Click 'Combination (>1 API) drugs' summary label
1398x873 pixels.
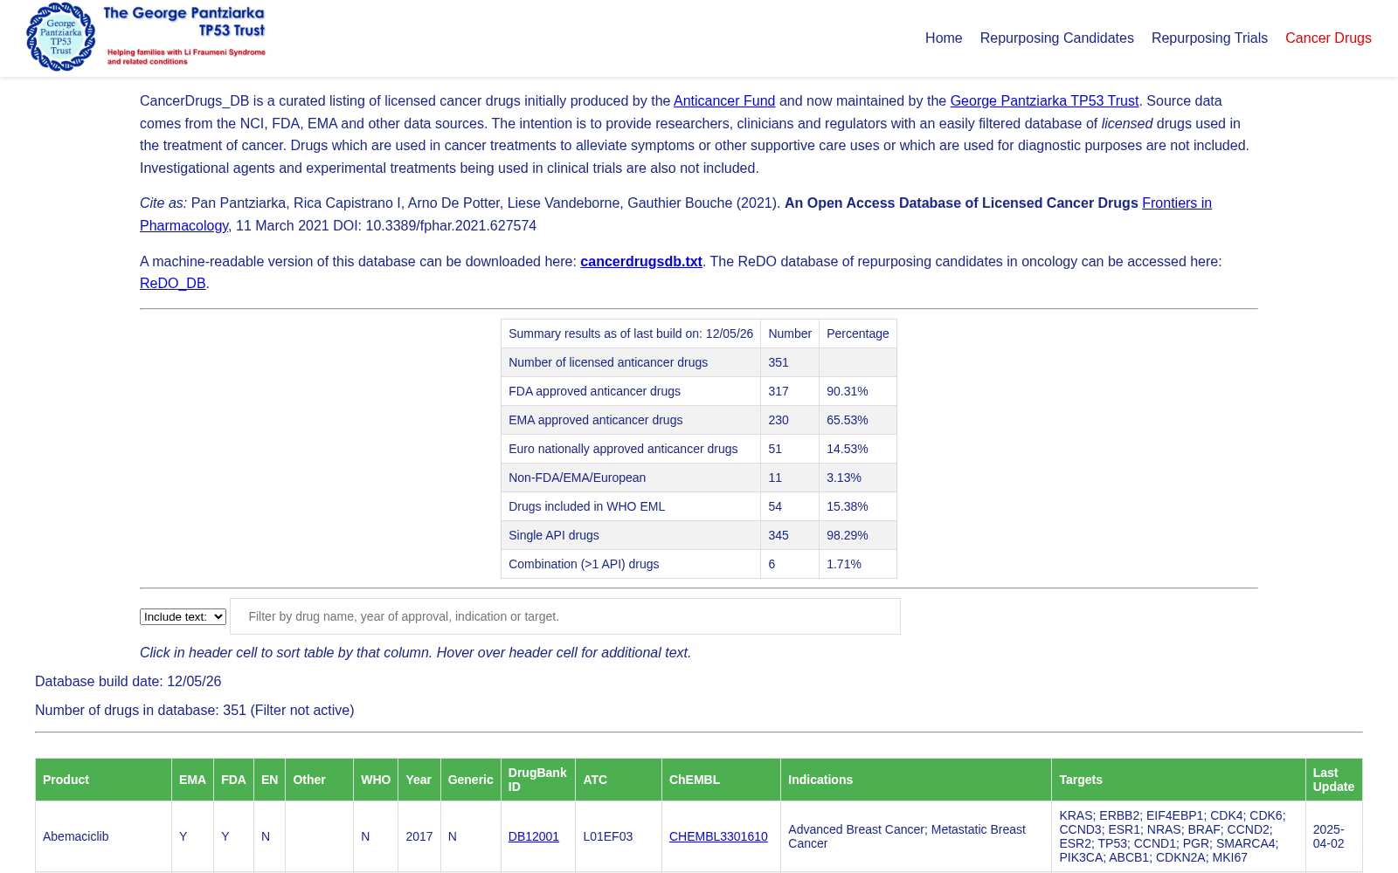pos(584,564)
